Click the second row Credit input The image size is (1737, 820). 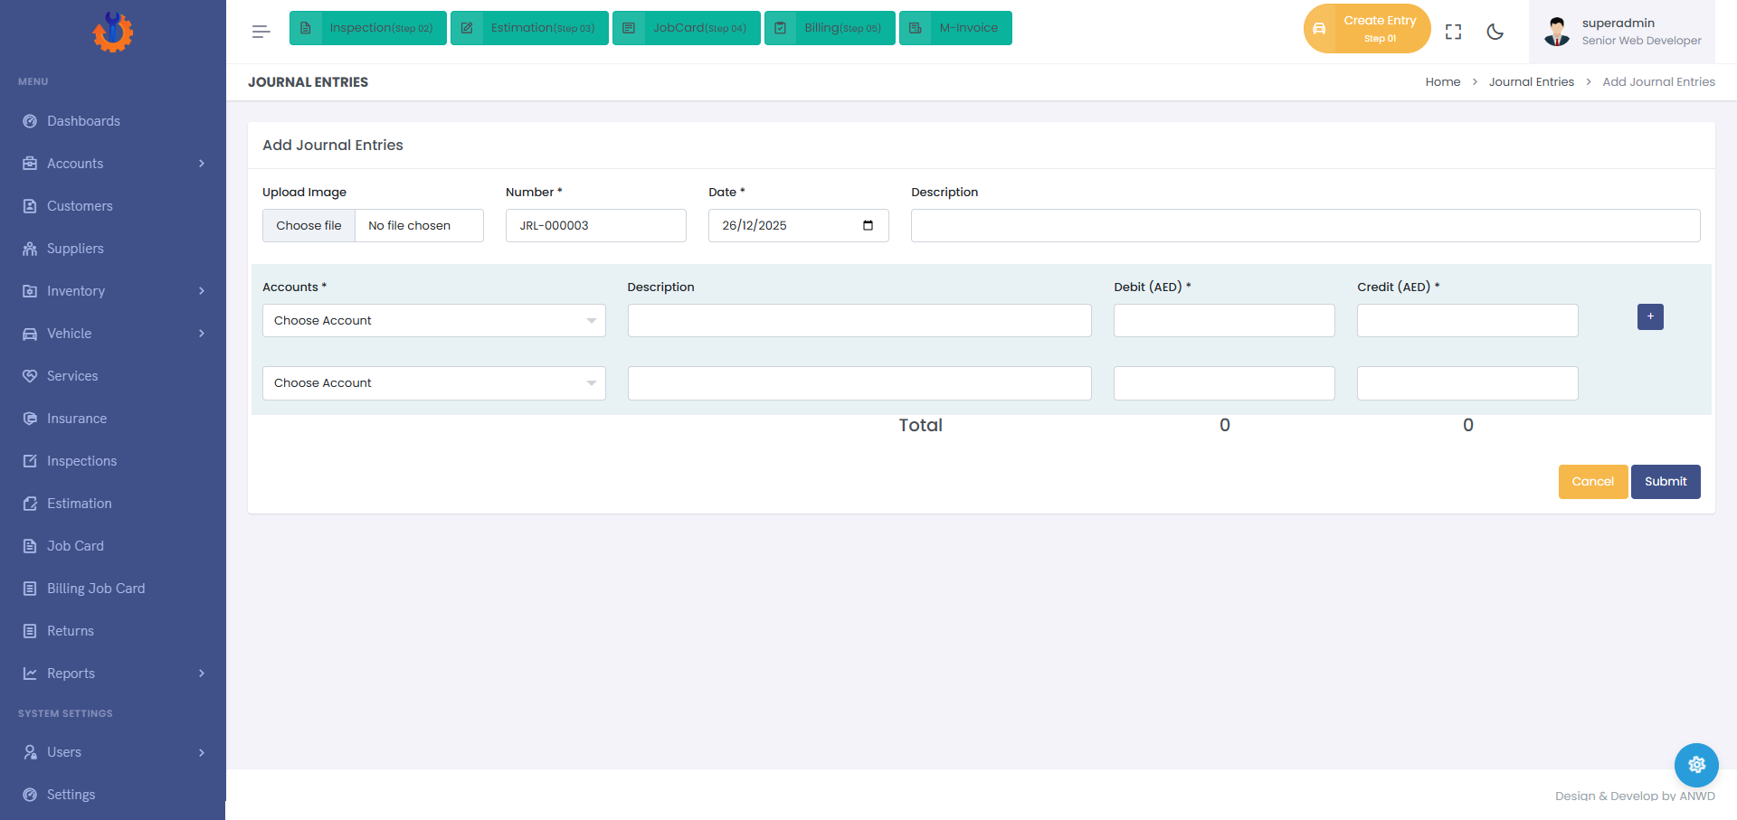click(1467, 383)
